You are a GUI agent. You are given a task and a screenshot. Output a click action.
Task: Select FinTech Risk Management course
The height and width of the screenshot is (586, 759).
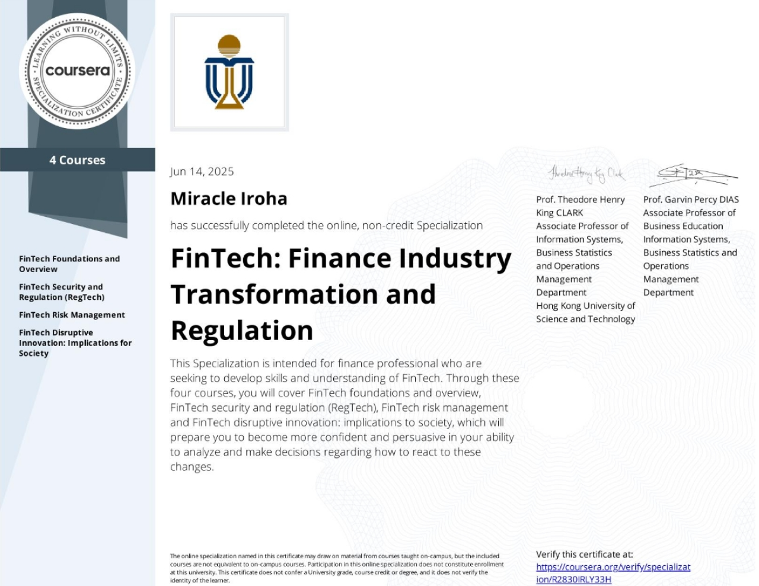tap(72, 315)
